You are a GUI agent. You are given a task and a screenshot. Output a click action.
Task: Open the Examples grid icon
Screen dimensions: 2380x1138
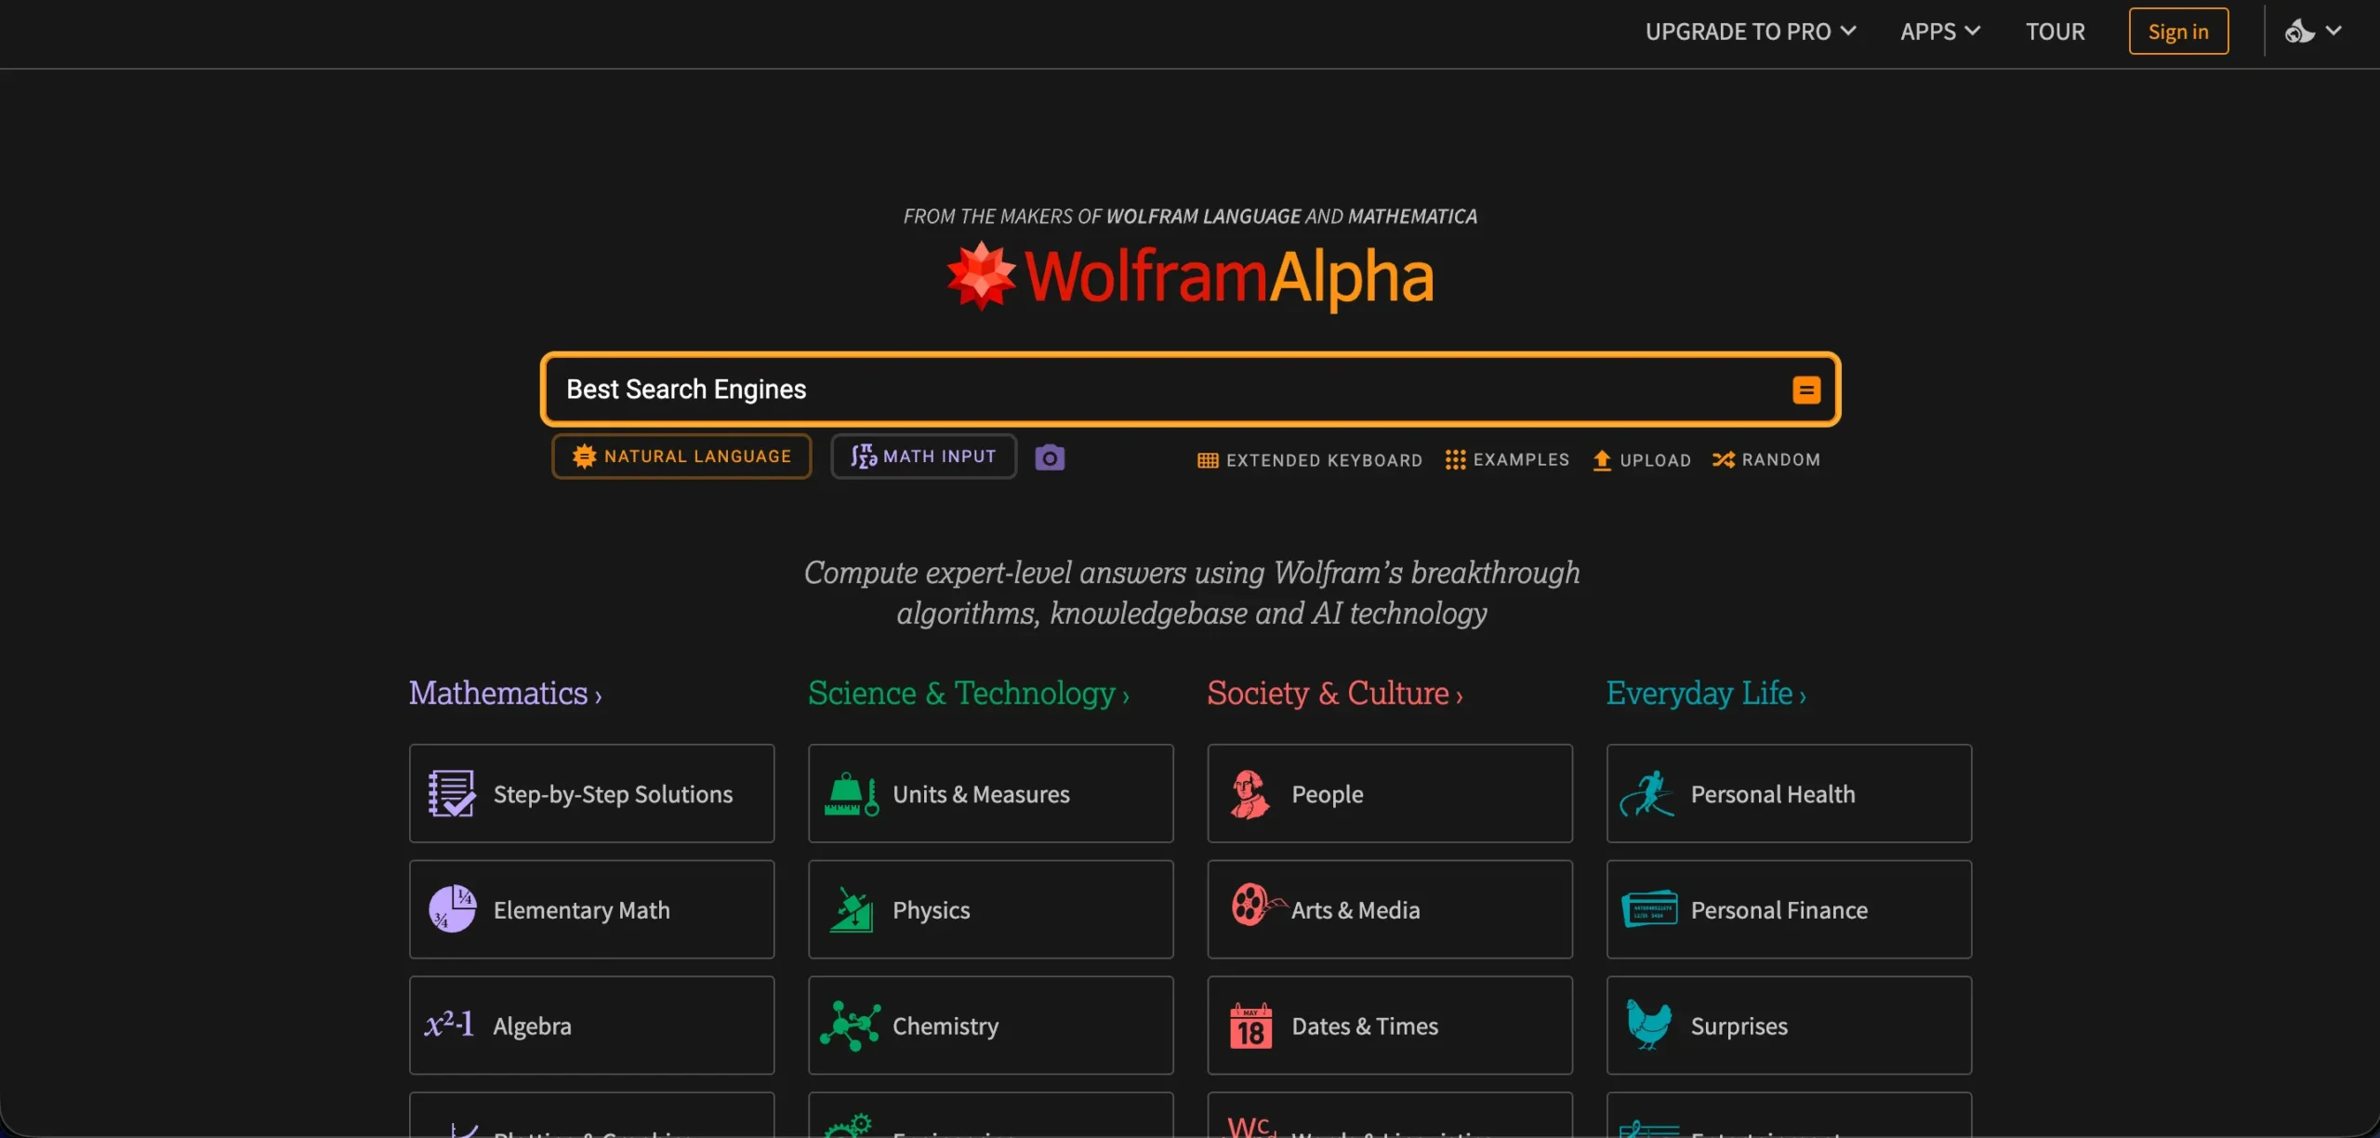(x=1455, y=459)
